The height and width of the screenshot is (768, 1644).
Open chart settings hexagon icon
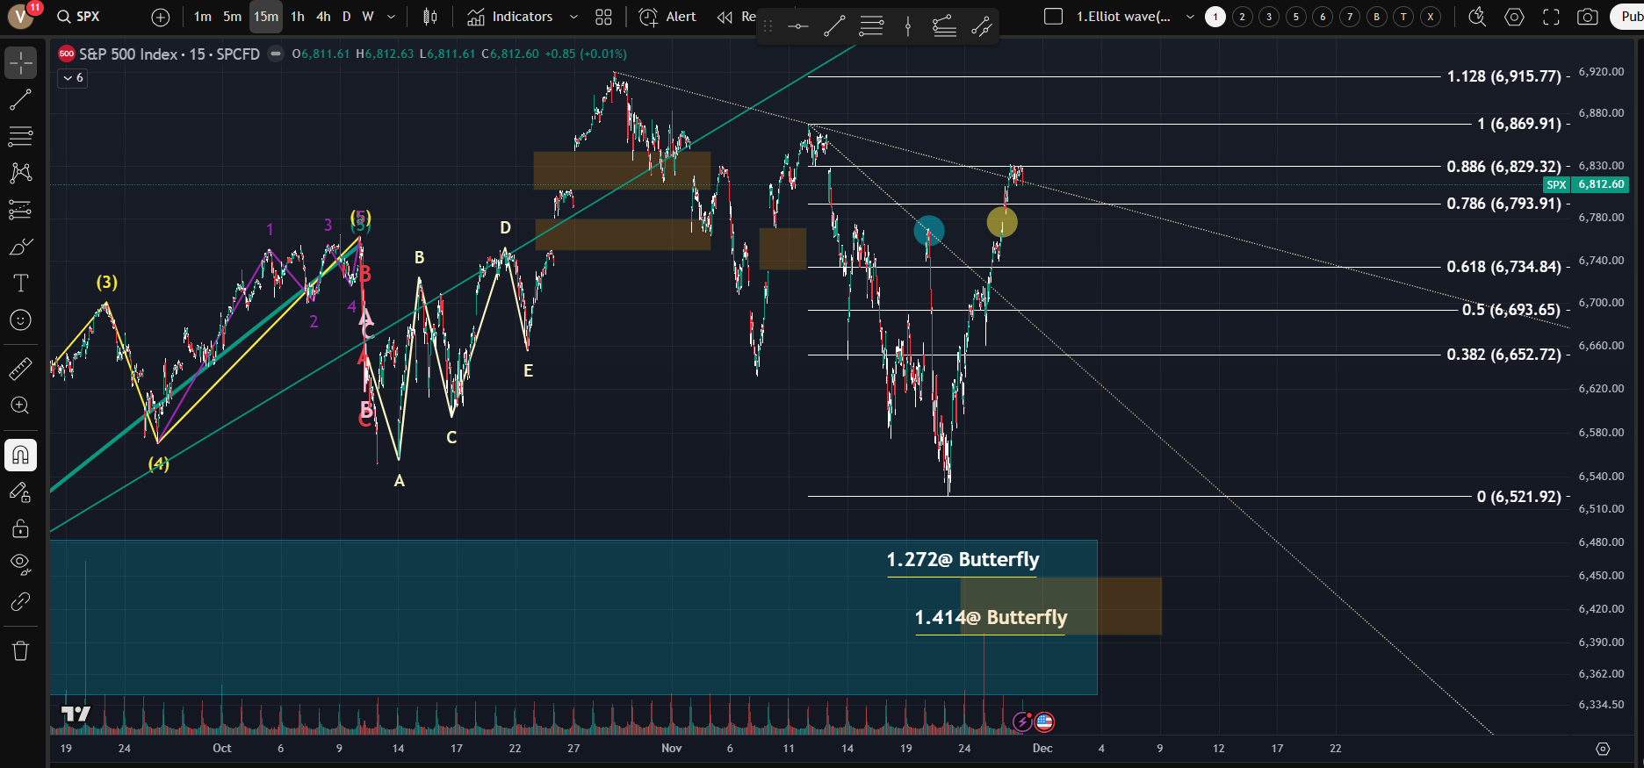pos(1514,17)
